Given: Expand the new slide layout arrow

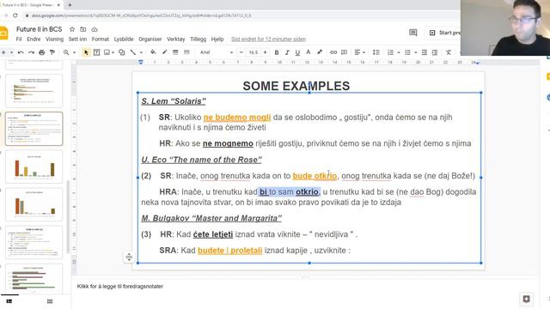Looking at the screenshot, I should pos(11,52).
